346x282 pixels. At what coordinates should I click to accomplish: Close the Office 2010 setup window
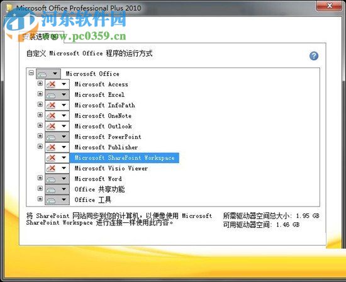pyautogui.click(x=330, y=6)
